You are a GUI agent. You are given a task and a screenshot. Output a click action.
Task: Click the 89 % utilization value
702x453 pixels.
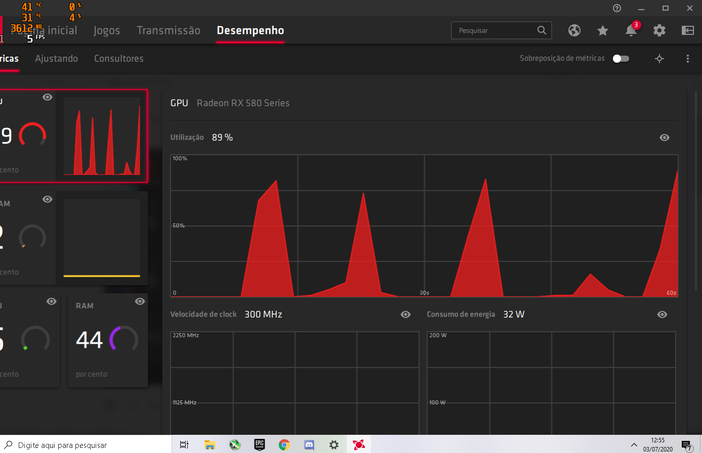click(222, 138)
